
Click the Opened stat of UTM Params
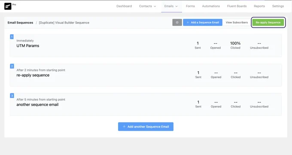(x=216, y=45)
